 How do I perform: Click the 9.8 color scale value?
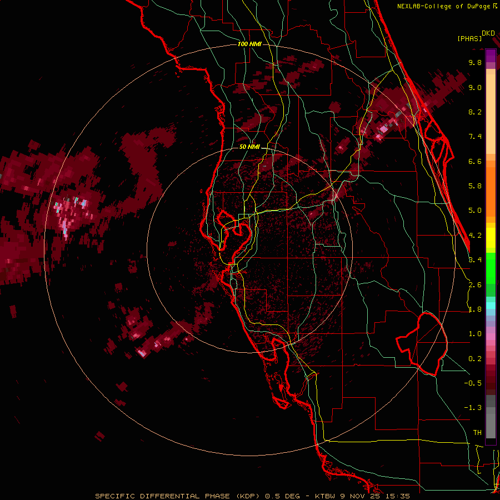point(475,62)
